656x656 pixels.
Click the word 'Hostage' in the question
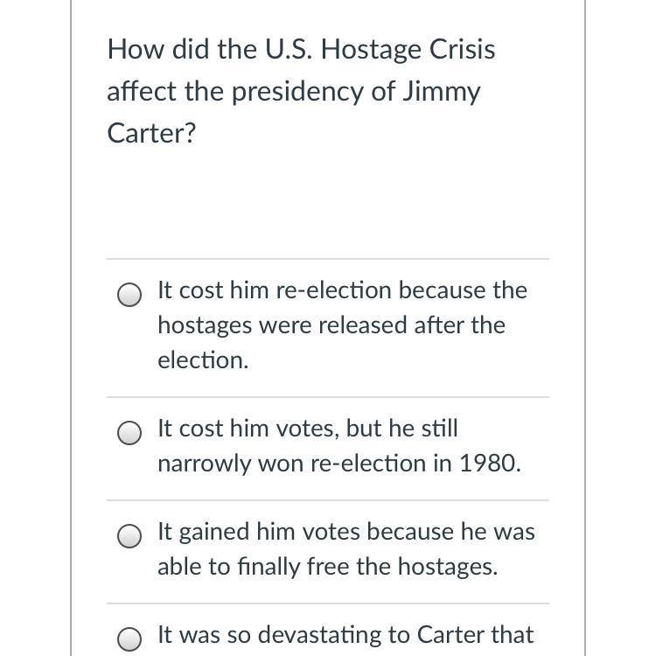[370, 49]
